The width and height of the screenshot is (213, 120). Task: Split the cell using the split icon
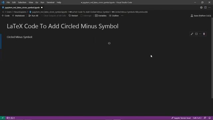coord(196,34)
